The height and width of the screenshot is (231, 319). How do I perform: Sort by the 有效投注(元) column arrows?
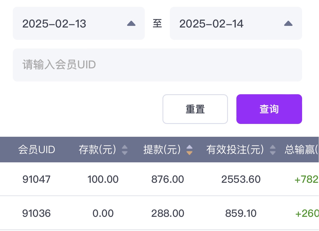272,150
